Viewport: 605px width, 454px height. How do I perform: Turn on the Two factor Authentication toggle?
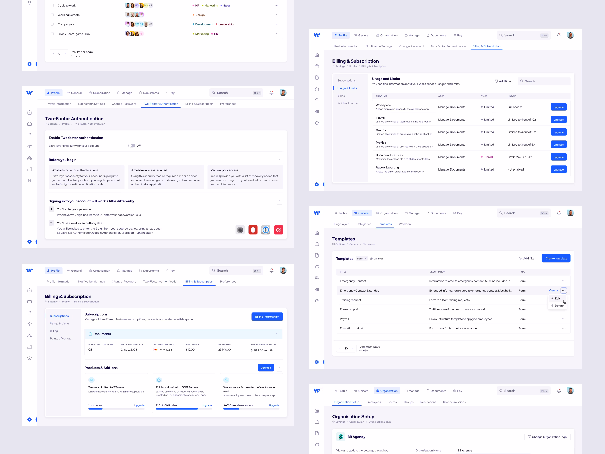pyautogui.click(x=132, y=146)
